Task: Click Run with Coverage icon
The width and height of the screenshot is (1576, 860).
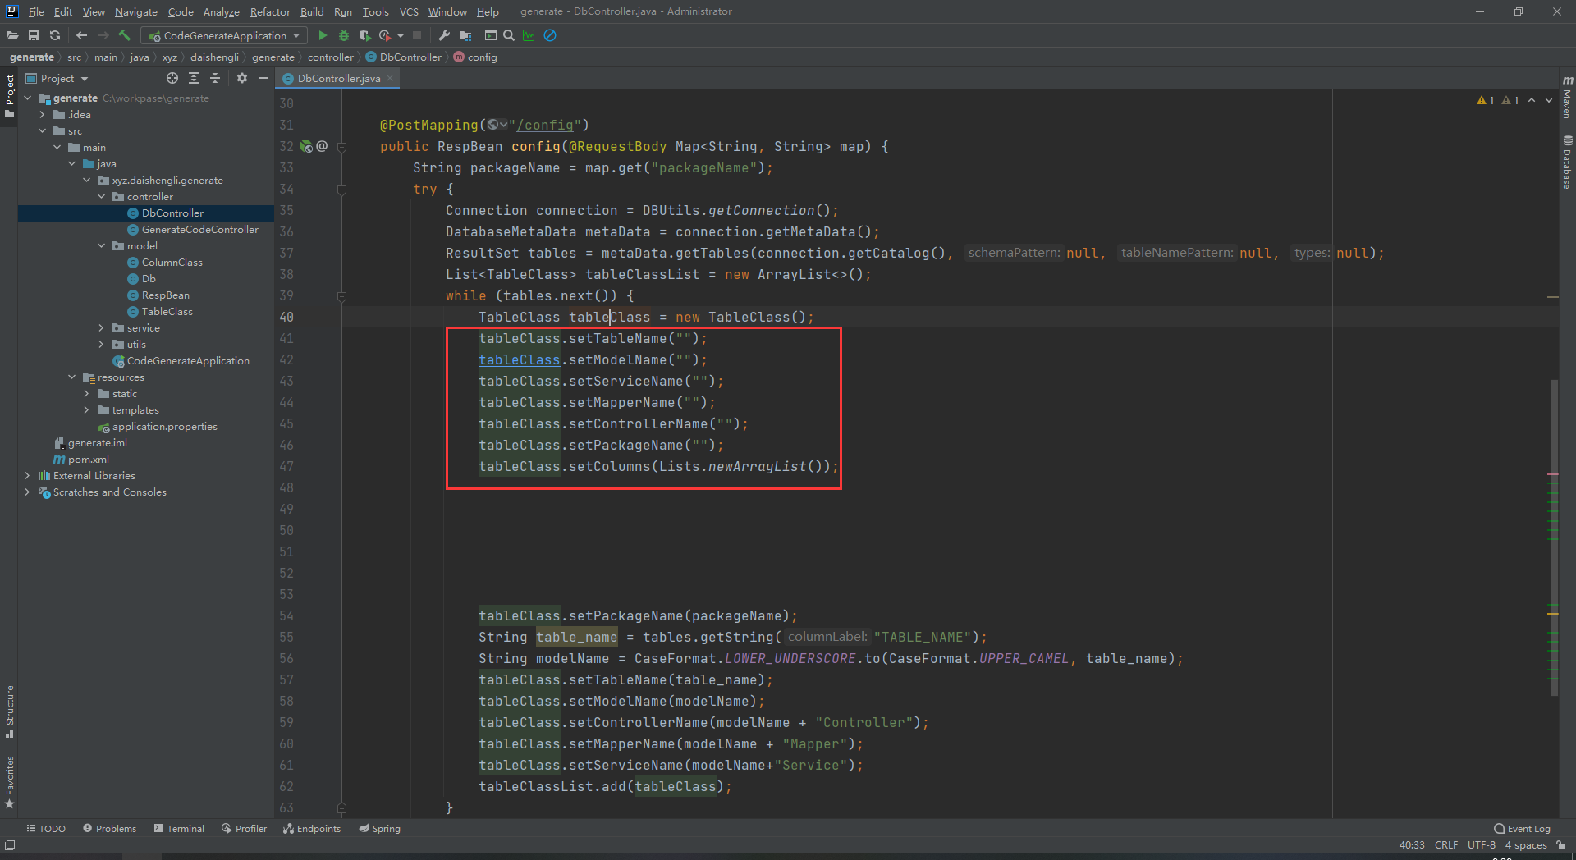Action: click(364, 35)
